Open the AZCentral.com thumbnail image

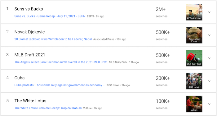point(194,12)
